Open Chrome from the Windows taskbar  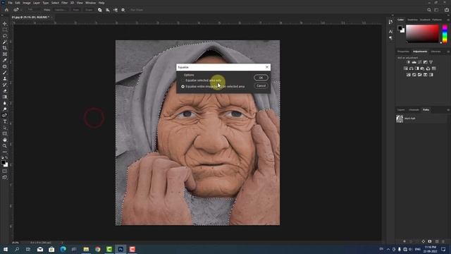98,249
